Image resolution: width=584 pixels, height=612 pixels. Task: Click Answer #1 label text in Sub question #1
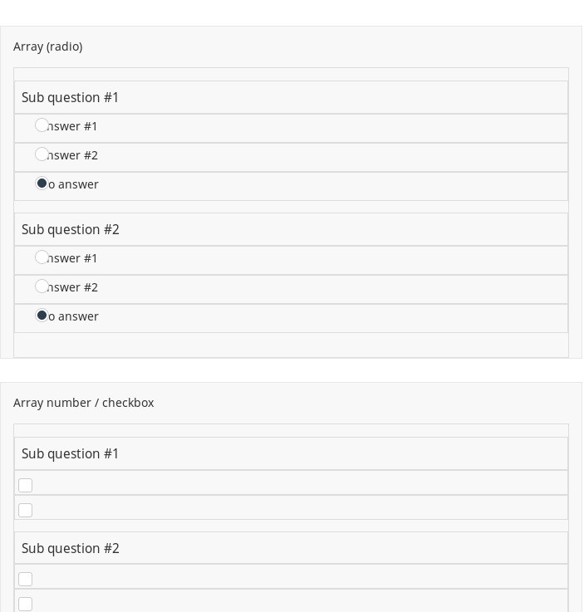pos(75,126)
